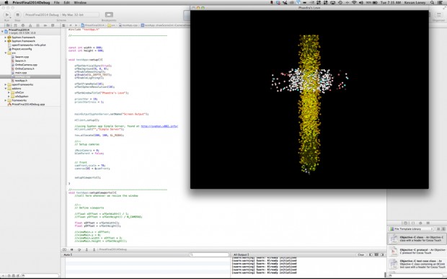447x279 pixels.
Task: Open the Auto variables view dropdown
Action: point(68,254)
